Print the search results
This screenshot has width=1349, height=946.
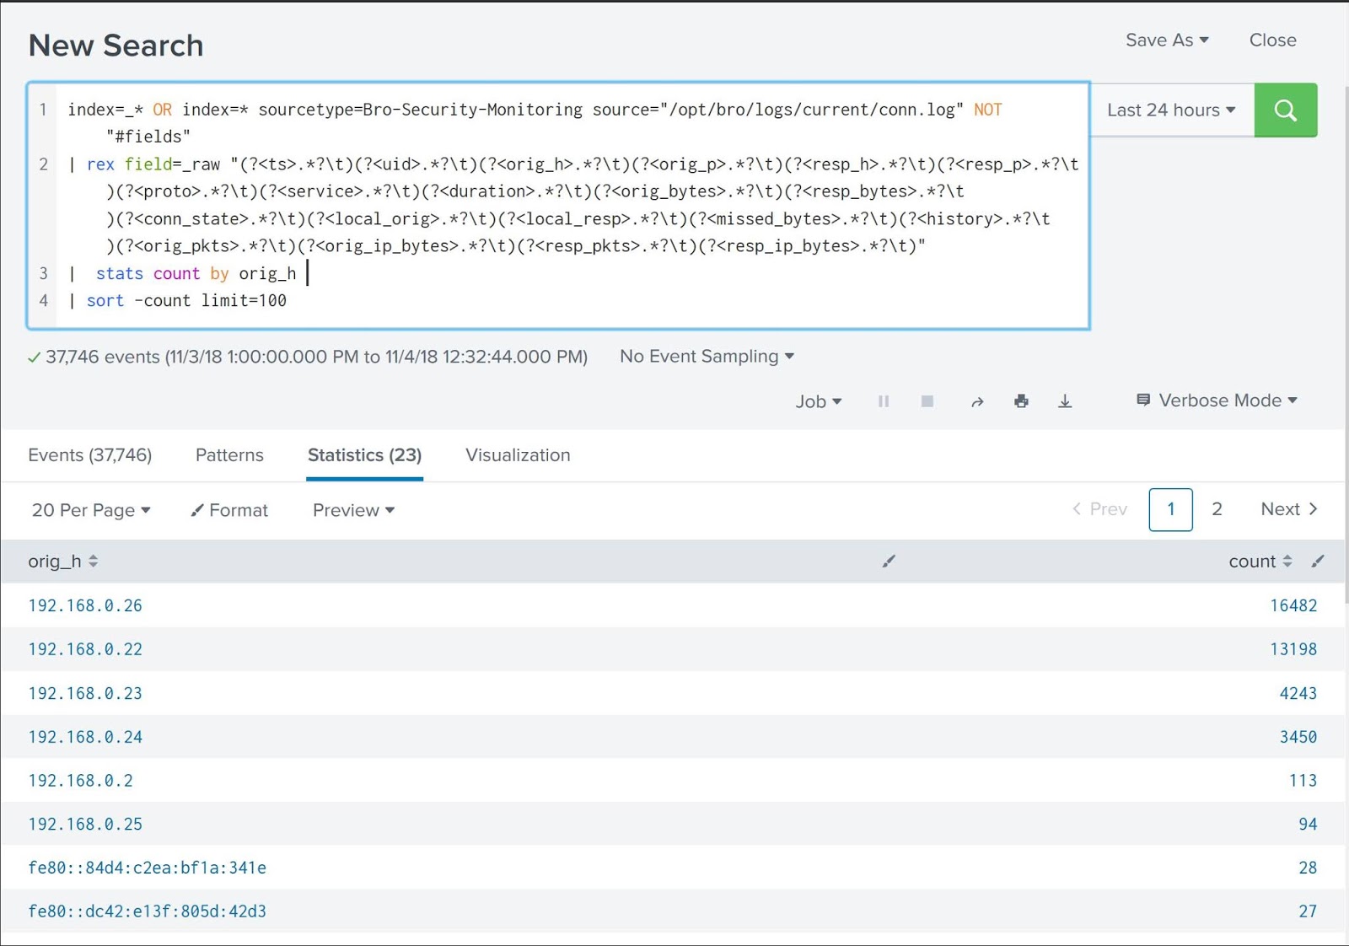(1021, 401)
